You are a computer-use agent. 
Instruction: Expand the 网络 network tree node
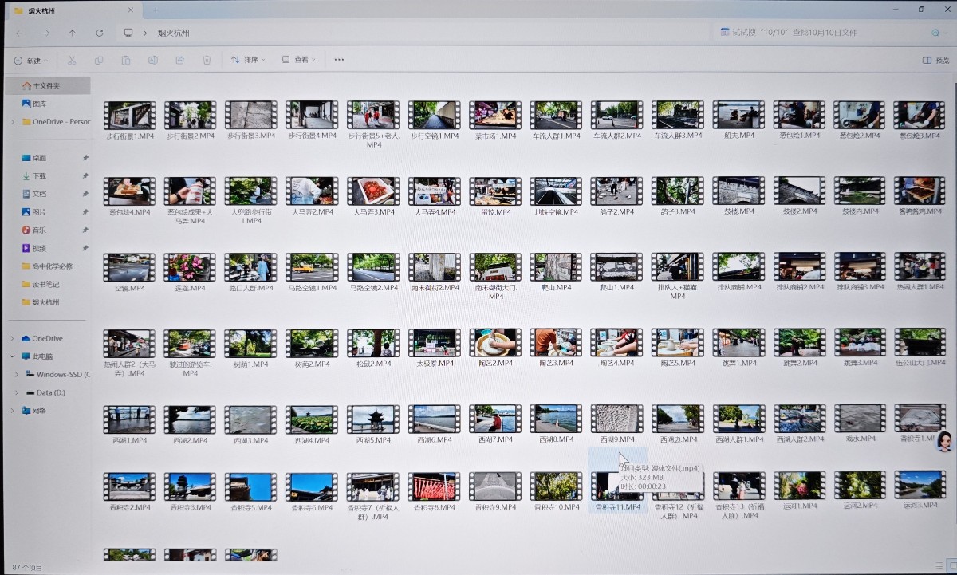(13, 411)
